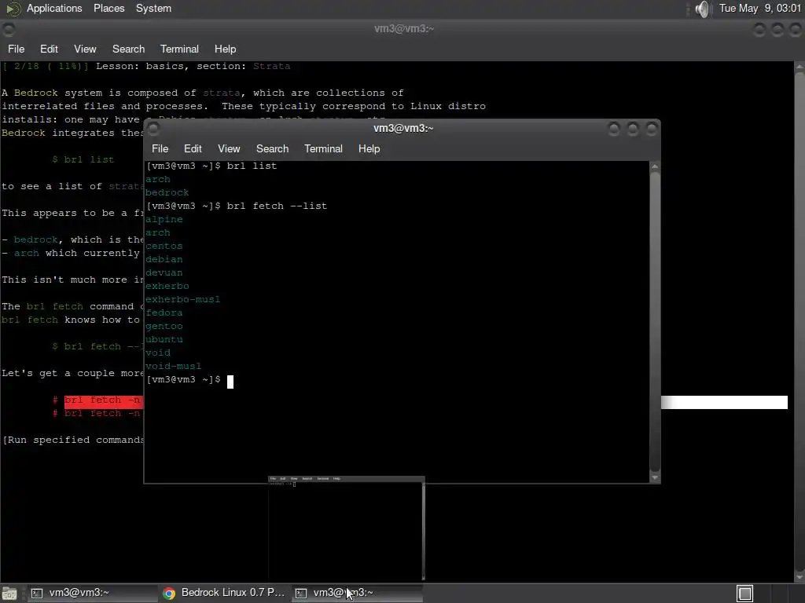Image resolution: width=805 pixels, height=603 pixels.
Task: Click window menu icon of background terminal
Action: tap(9, 30)
